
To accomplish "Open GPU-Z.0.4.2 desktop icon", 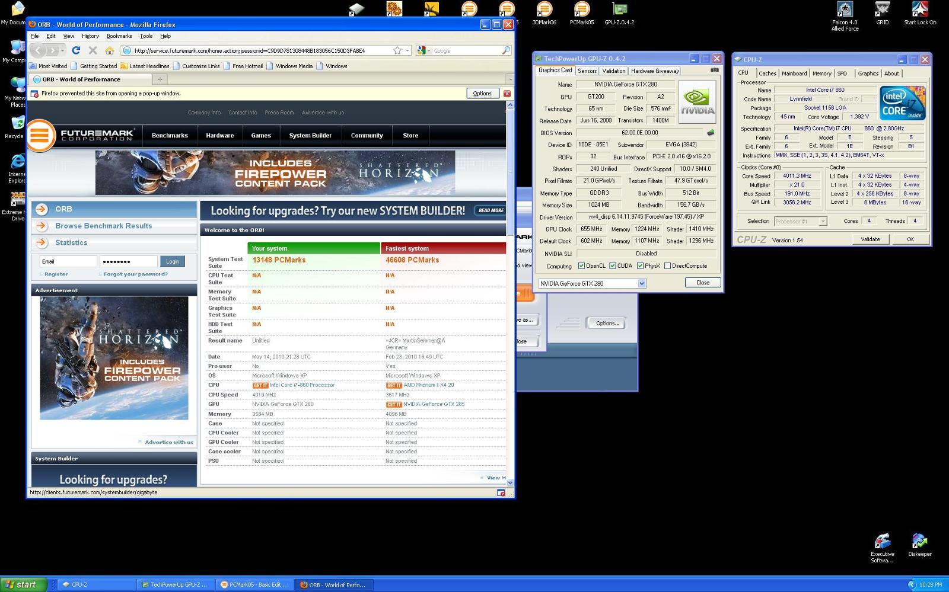I will (x=619, y=14).
